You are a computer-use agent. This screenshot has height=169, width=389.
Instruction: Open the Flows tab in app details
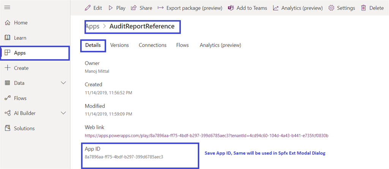pyautogui.click(x=183, y=45)
